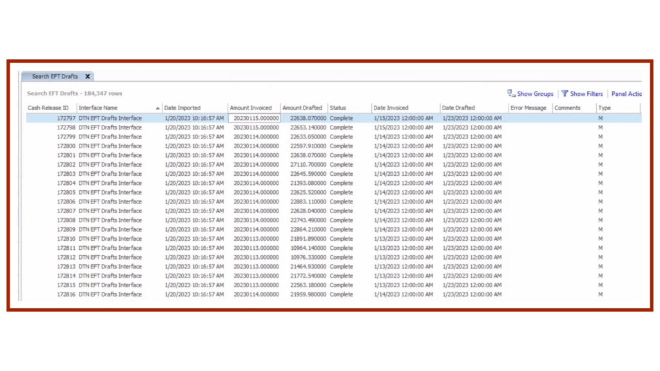Select row with Cash Release ID 172802
The width and height of the screenshot is (660, 371).
coord(66,165)
